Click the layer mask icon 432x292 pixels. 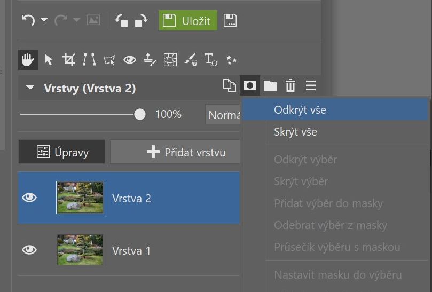coord(250,85)
